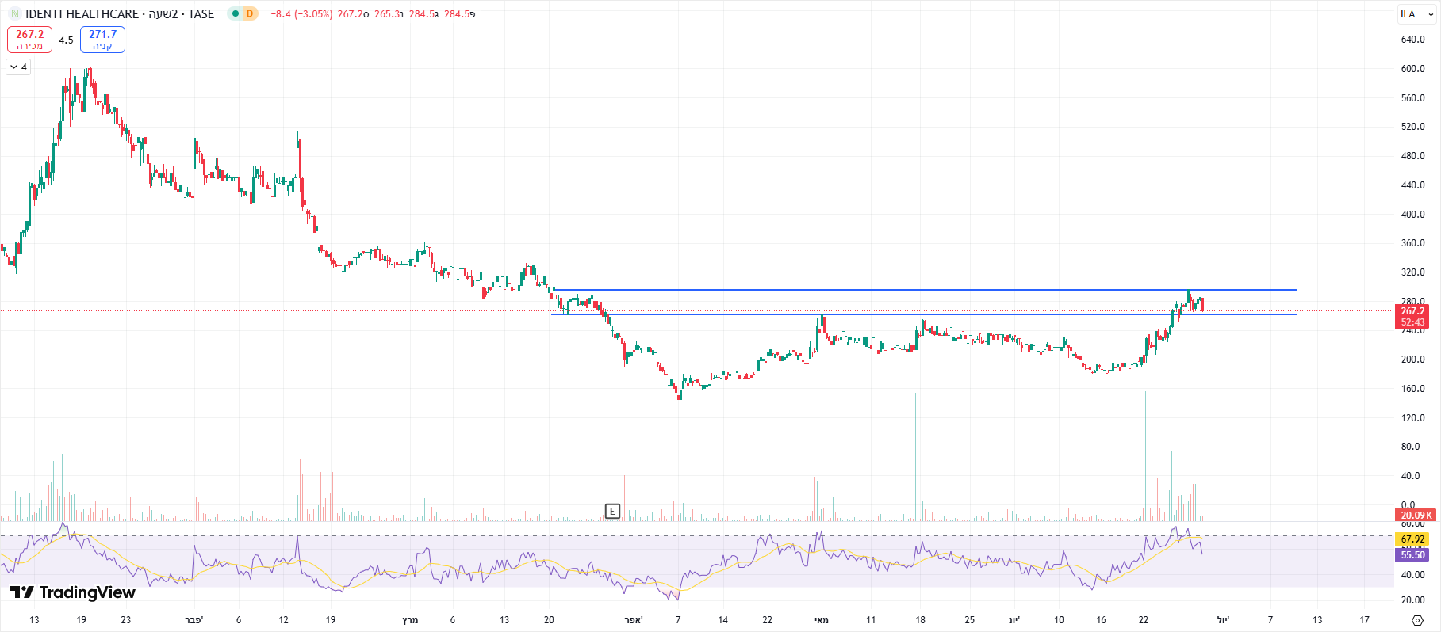
Task: Click the earnings E marker on timeline
Action: pyautogui.click(x=612, y=512)
